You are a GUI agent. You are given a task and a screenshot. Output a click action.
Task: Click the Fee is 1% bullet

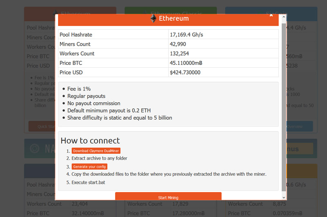[79, 89]
